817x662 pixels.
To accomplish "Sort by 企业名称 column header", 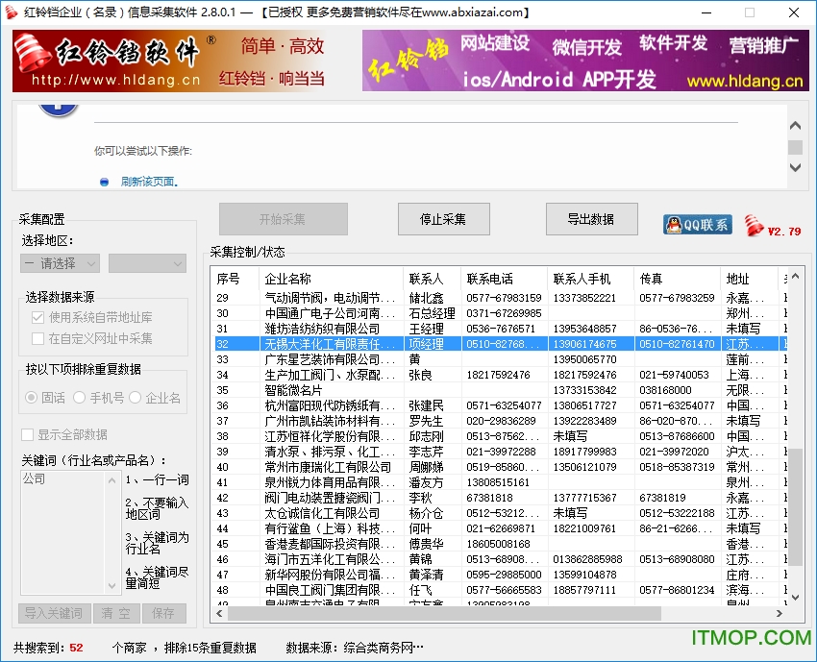I will pyautogui.click(x=331, y=279).
